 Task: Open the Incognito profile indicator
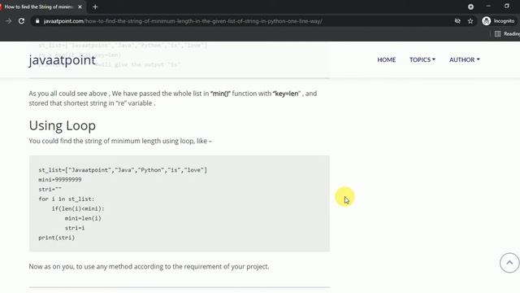pyautogui.click(x=498, y=21)
